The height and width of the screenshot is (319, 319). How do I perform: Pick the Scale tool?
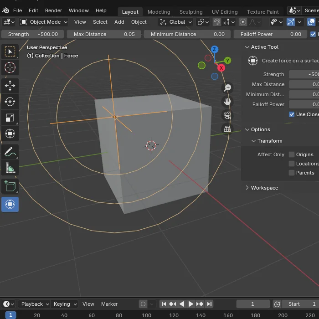click(x=10, y=118)
